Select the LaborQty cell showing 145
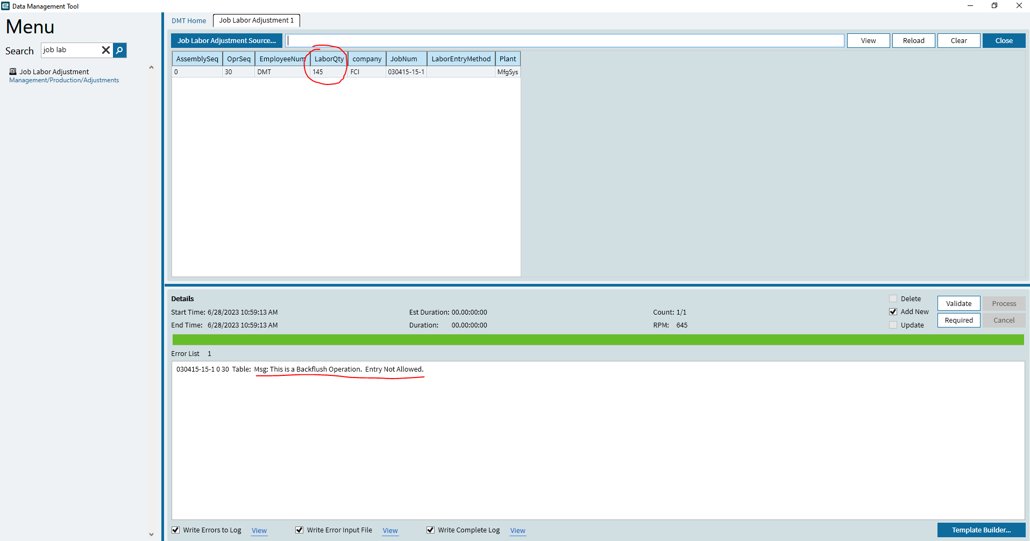Screen dimensions: 1030x541 point(329,72)
